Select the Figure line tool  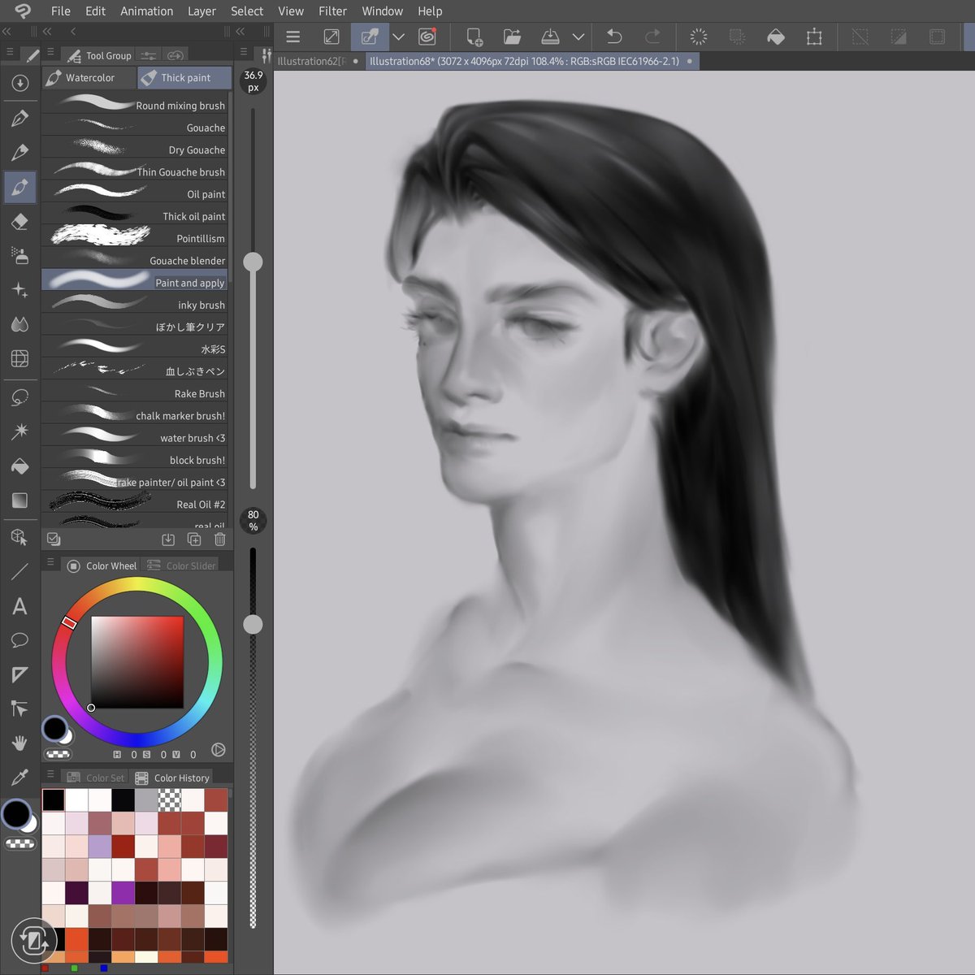20,572
